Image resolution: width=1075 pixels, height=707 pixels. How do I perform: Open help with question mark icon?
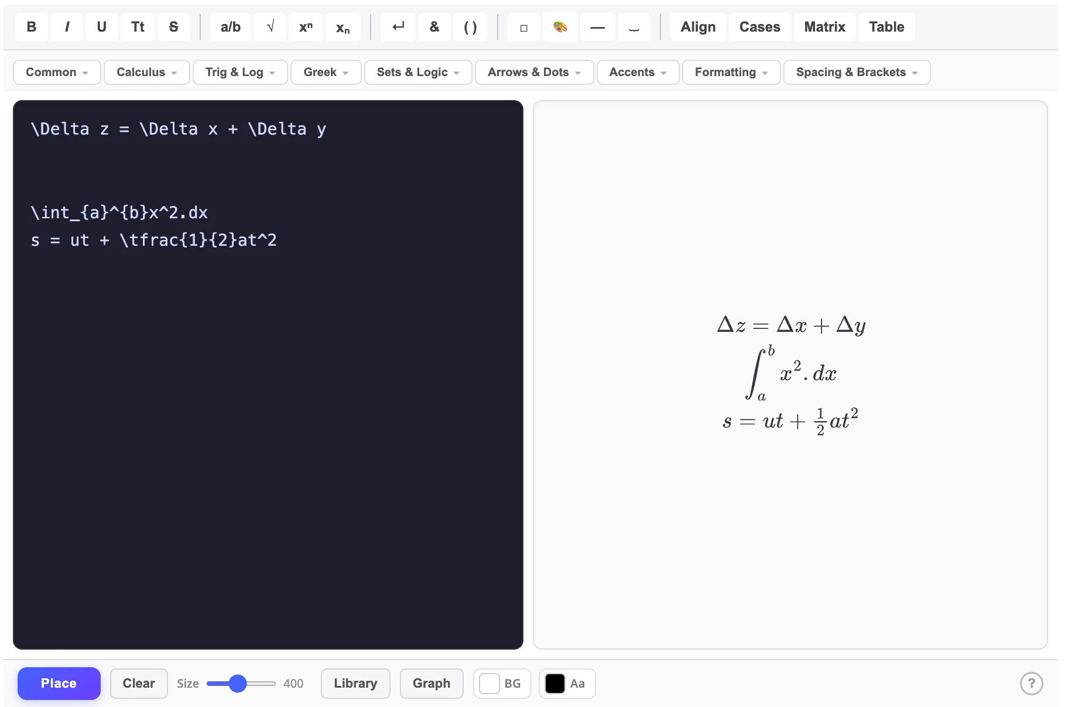click(x=1032, y=684)
